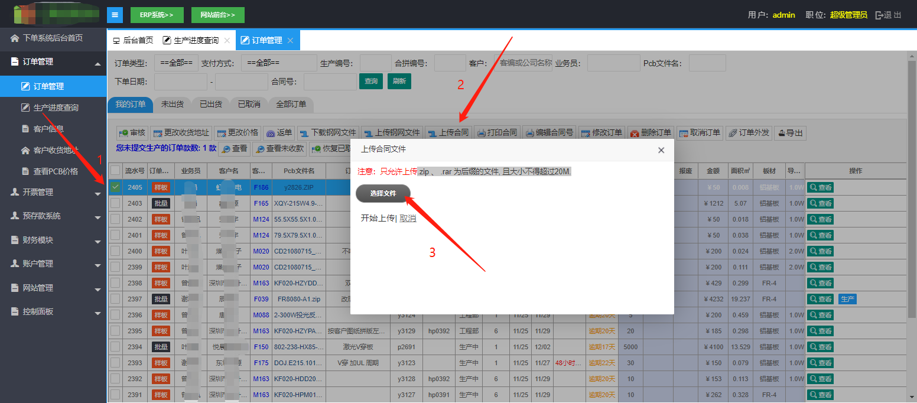Click the 取消 link in dialog
Image resolution: width=917 pixels, height=403 pixels.
tap(408, 218)
